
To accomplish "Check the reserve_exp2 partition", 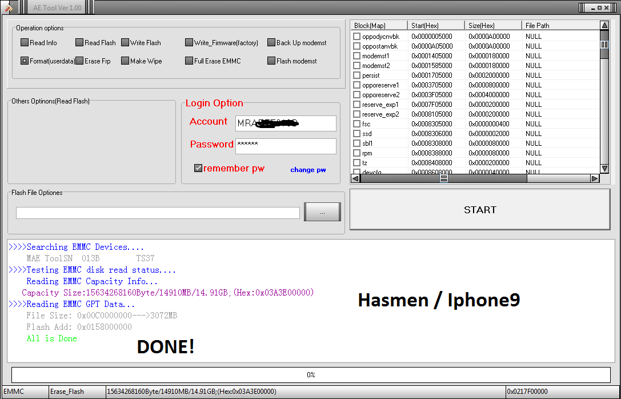I will point(357,114).
